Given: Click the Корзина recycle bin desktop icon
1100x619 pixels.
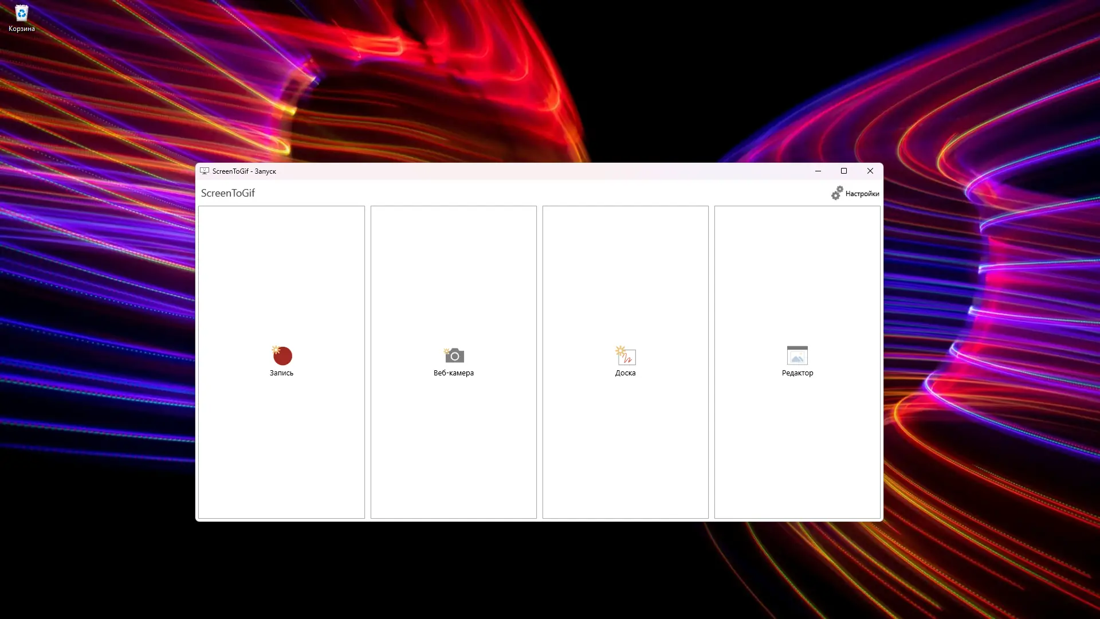Looking at the screenshot, I should tap(21, 13).
